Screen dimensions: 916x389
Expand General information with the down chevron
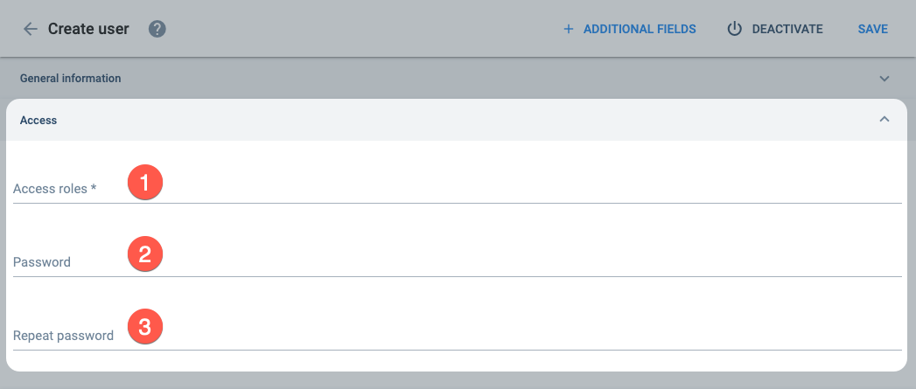(885, 79)
